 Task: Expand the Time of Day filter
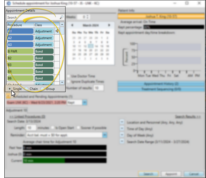(122, 129)
